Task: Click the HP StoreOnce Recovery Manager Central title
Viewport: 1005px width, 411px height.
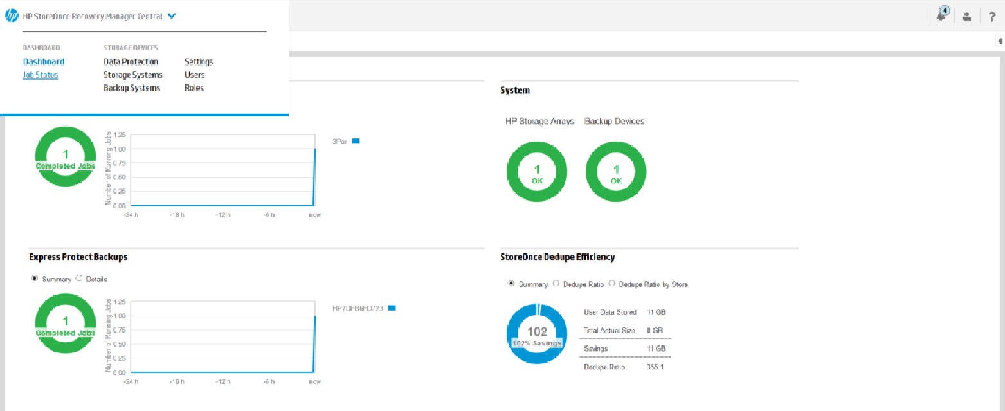Action: click(x=93, y=17)
